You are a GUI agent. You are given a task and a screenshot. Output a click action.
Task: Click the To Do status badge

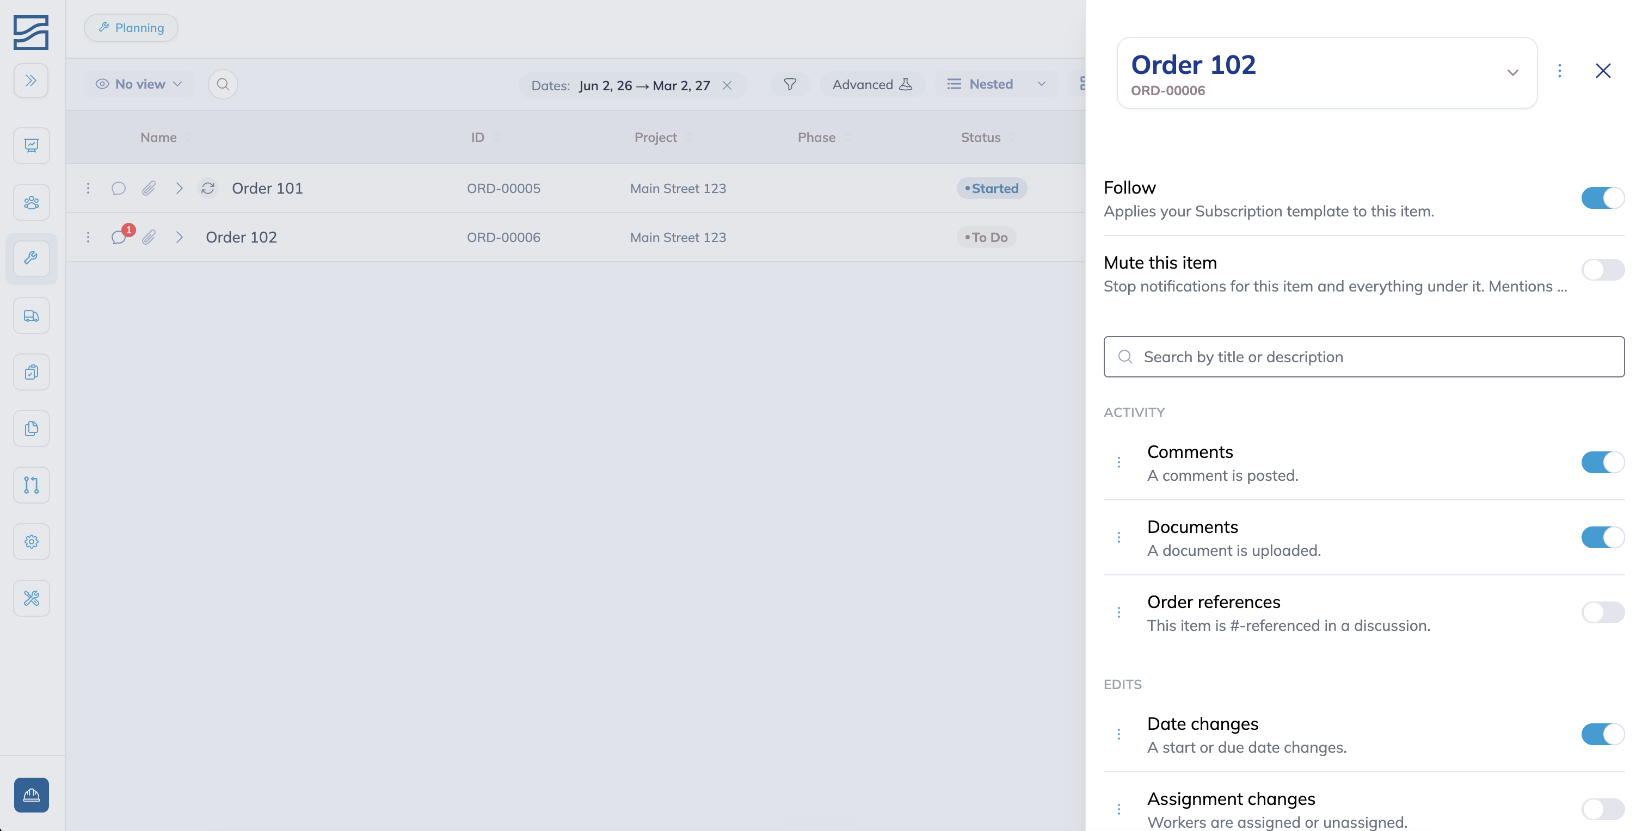(x=986, y=238)
